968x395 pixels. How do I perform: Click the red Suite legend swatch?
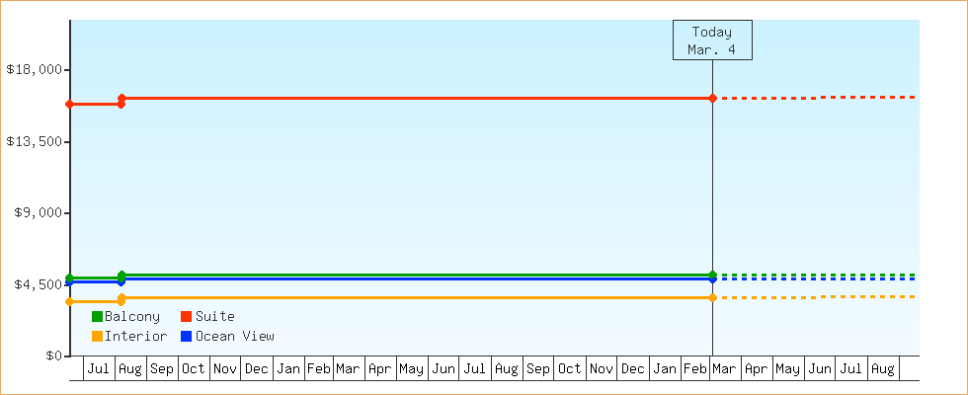tap(186, 317)
